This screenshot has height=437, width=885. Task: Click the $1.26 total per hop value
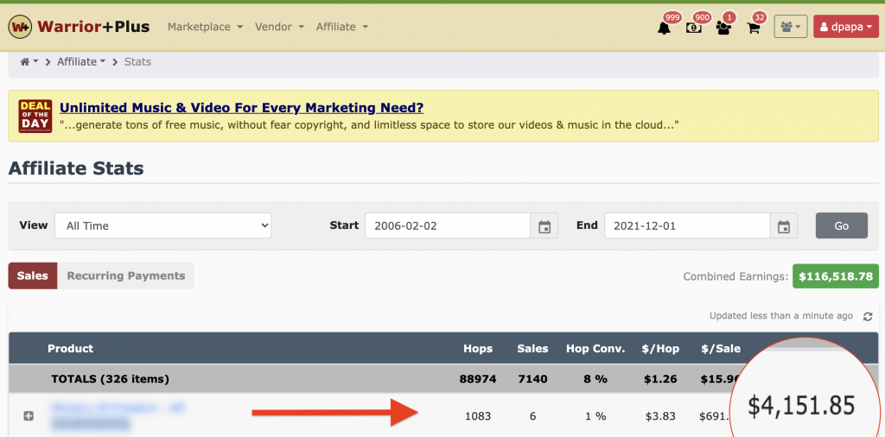point(660,379)
